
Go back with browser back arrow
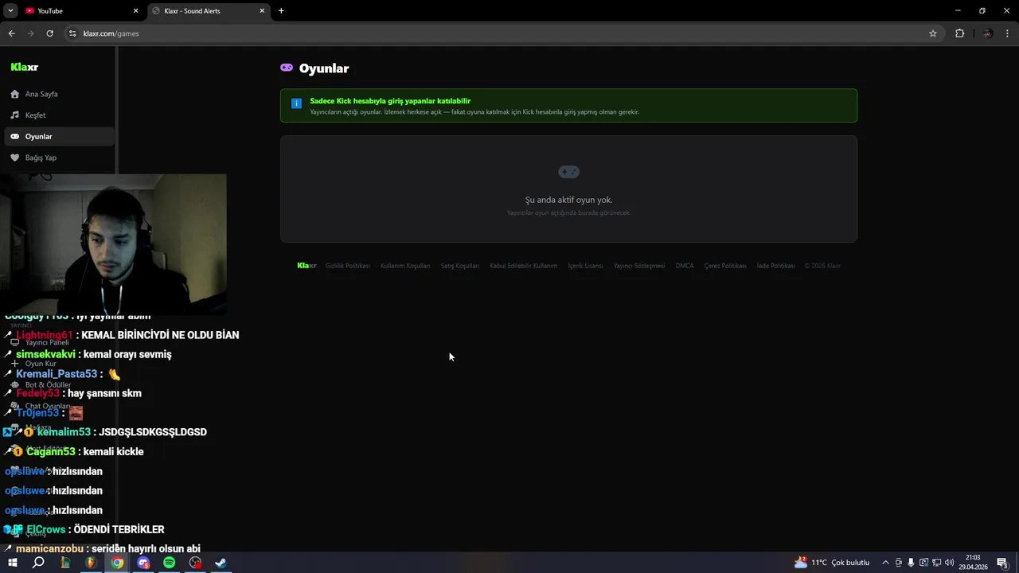click(x=11, y=33)
